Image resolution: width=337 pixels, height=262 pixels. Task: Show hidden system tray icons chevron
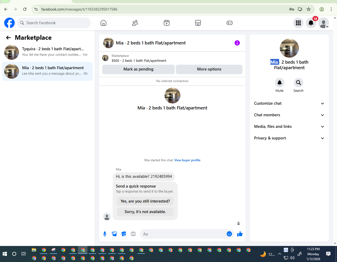tap(279, 254)
